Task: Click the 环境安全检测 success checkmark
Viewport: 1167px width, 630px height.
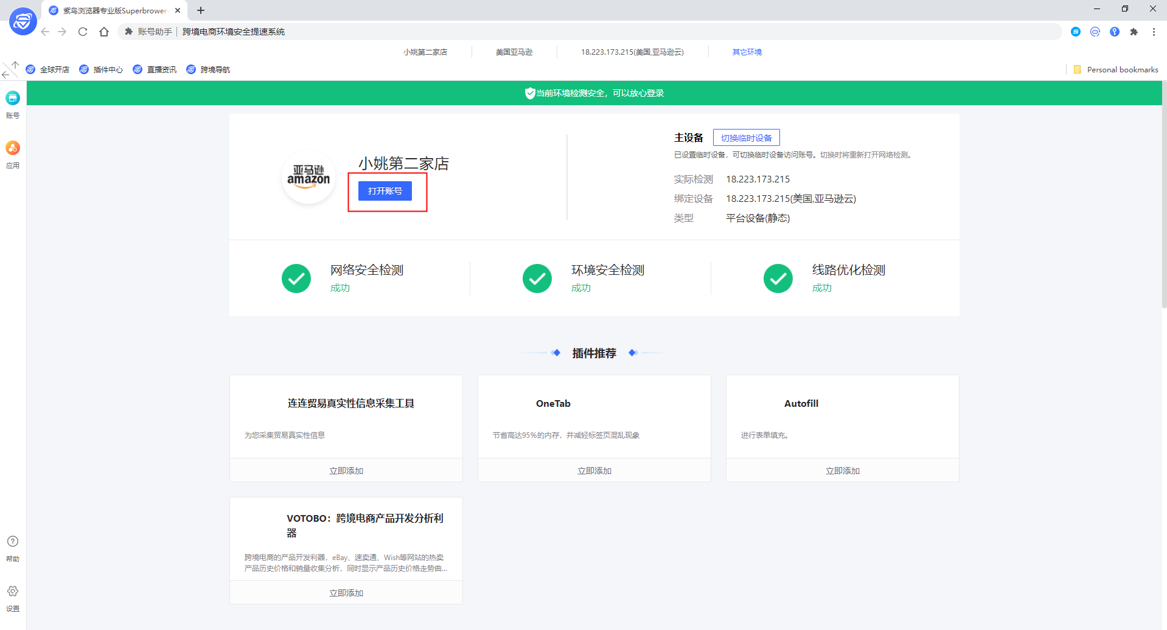Action: coord(537,278)
